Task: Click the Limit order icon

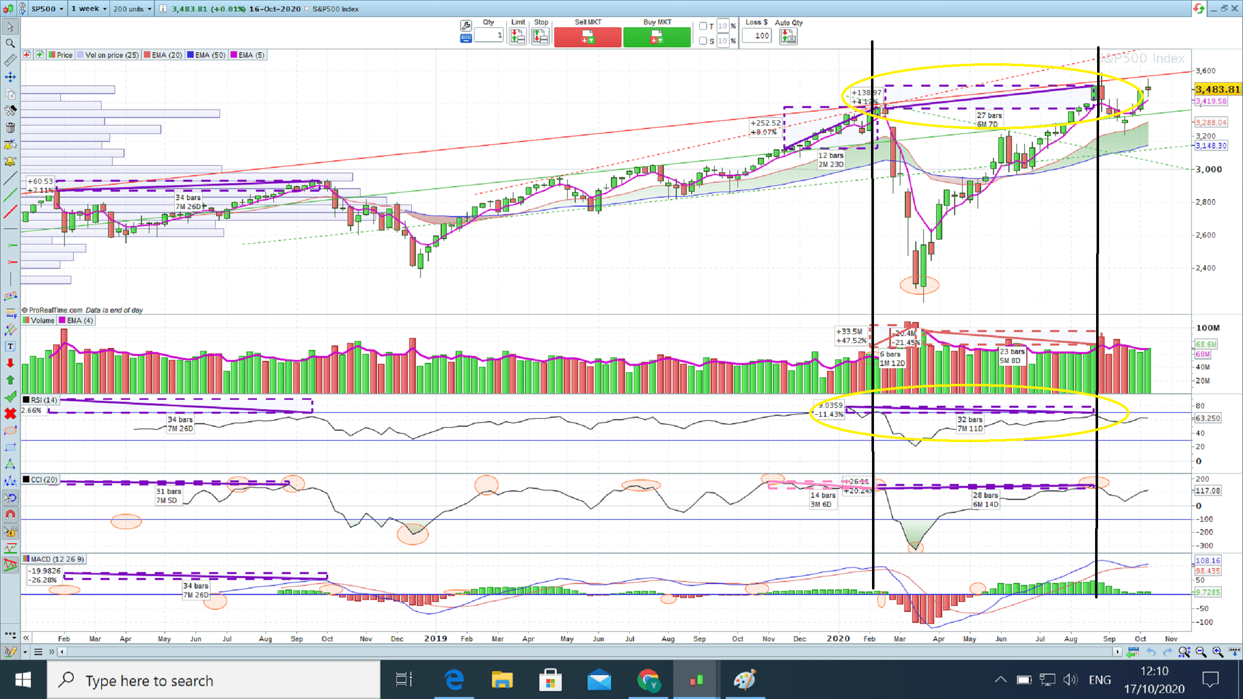Action: pyautogui.click(x=518, y=36)
